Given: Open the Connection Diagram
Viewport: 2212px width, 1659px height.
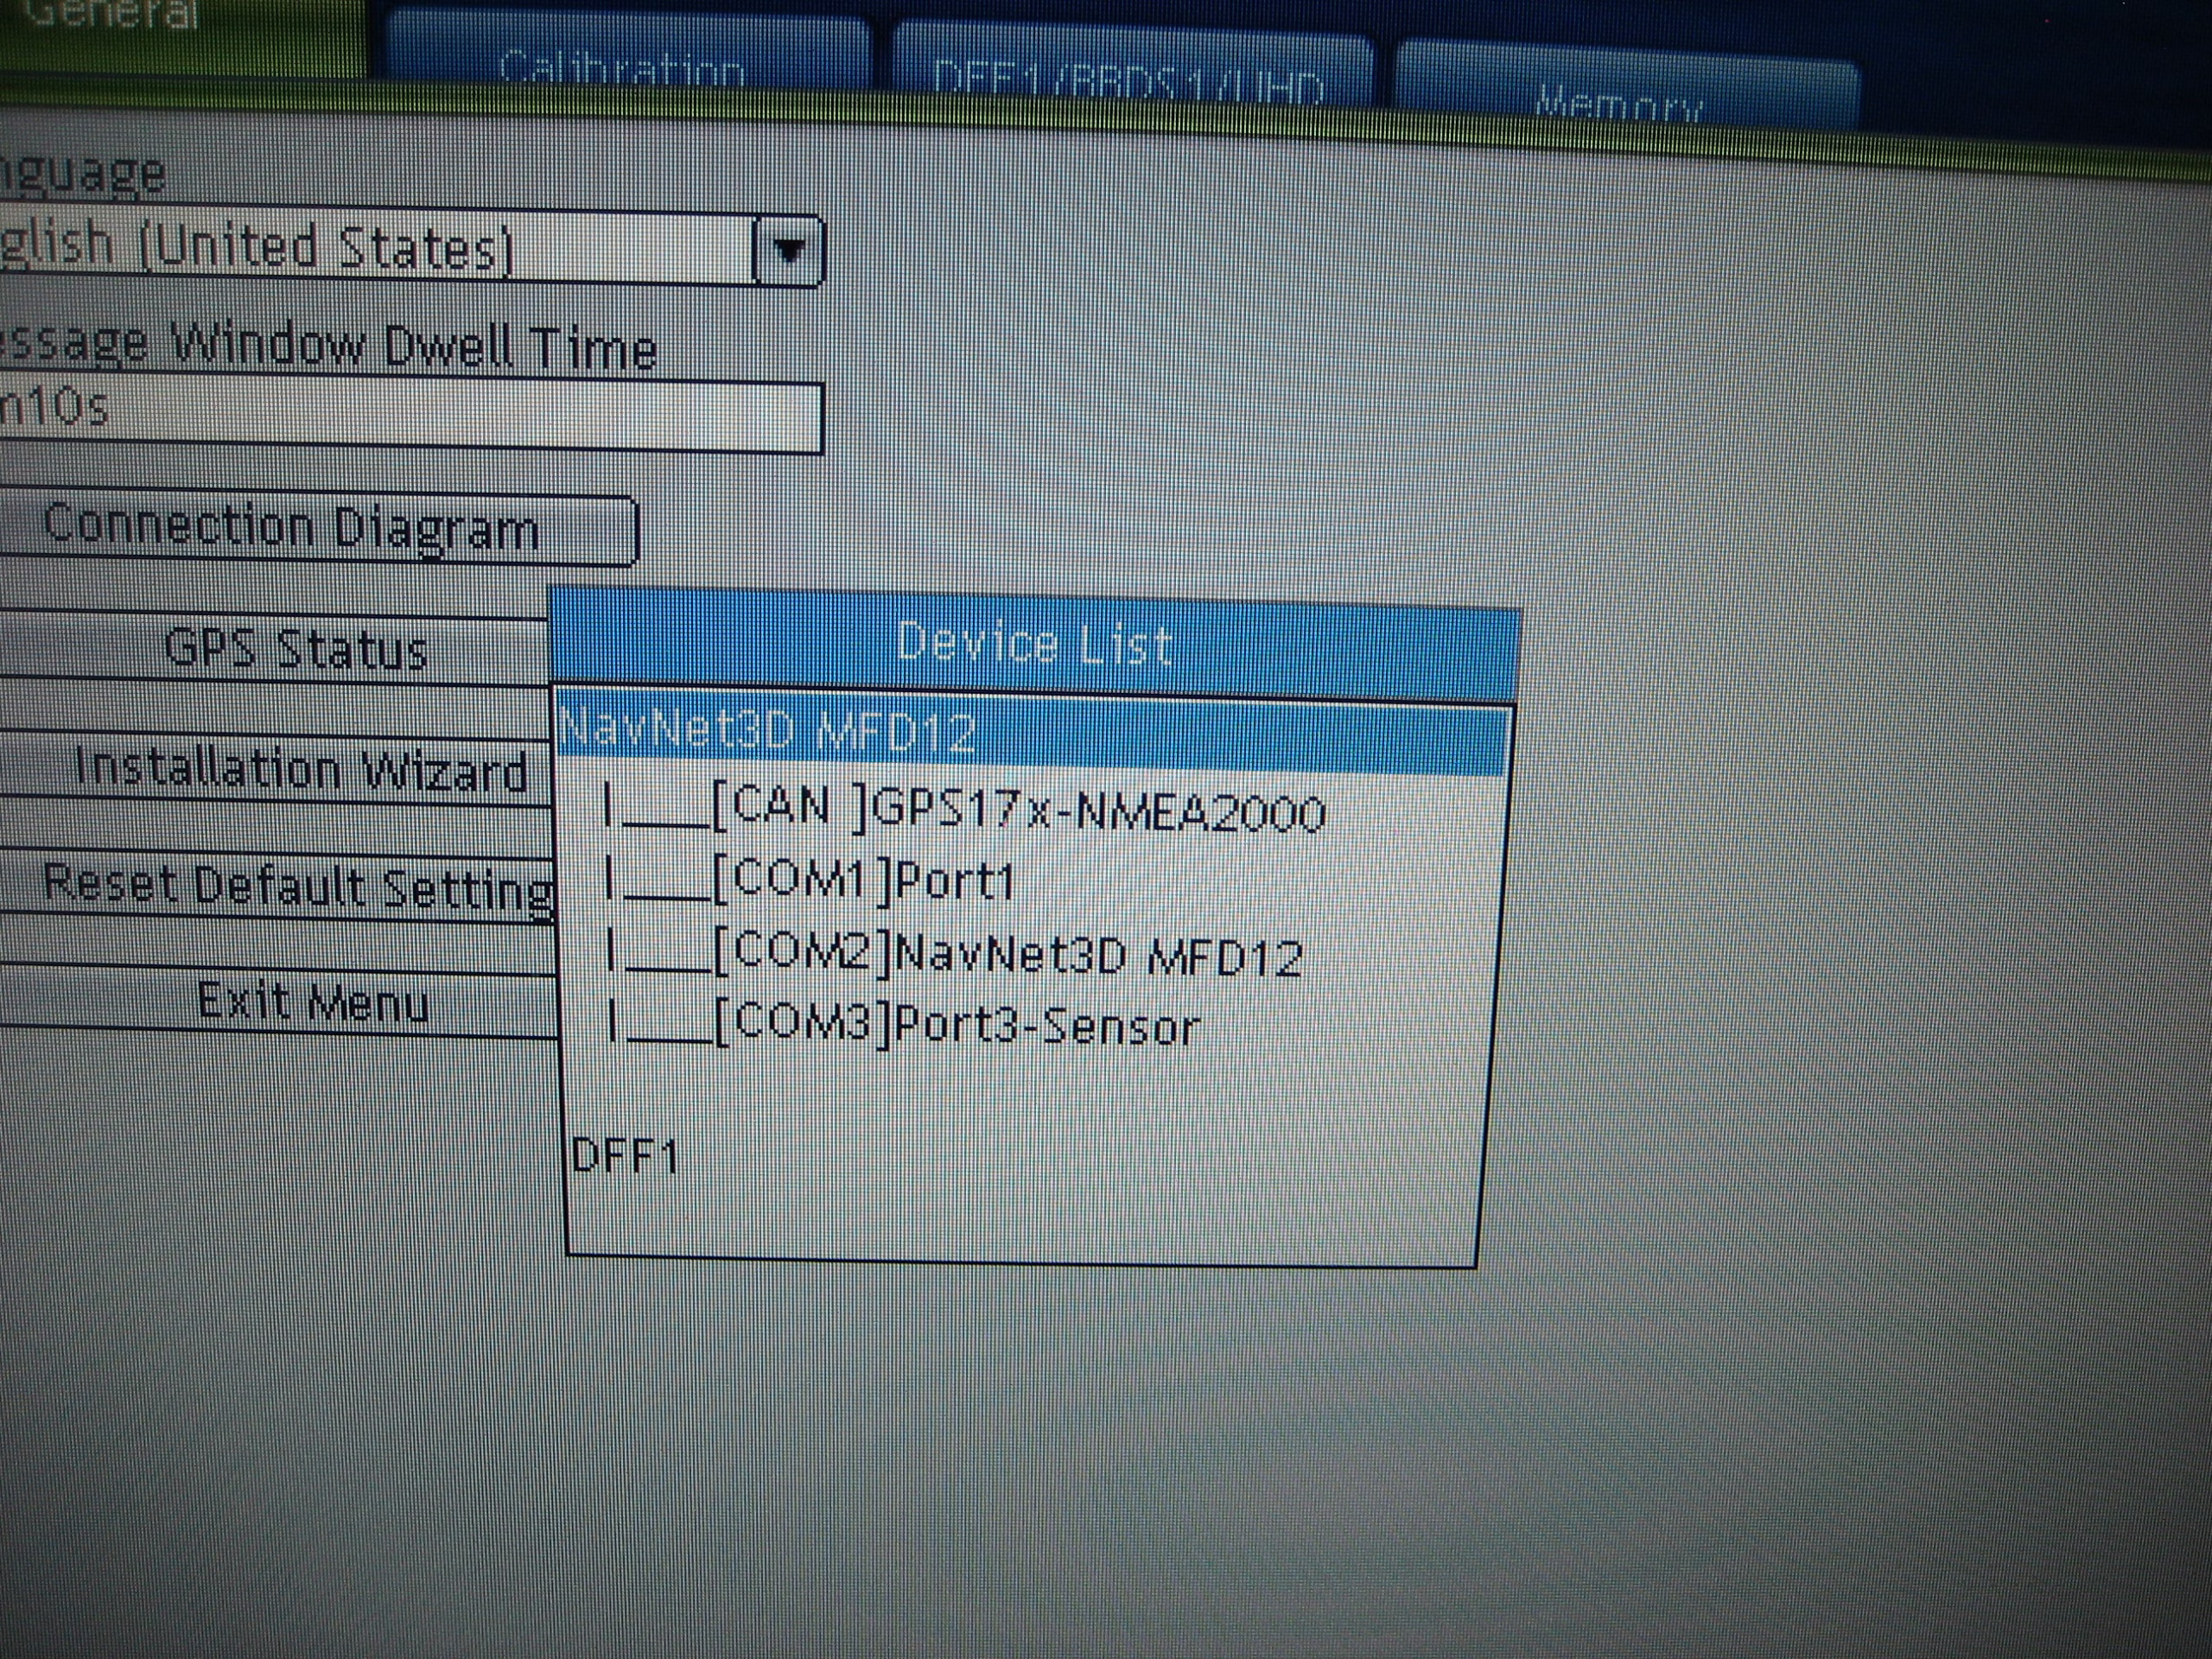Looking at the screenshot, I should click(300, 528).
